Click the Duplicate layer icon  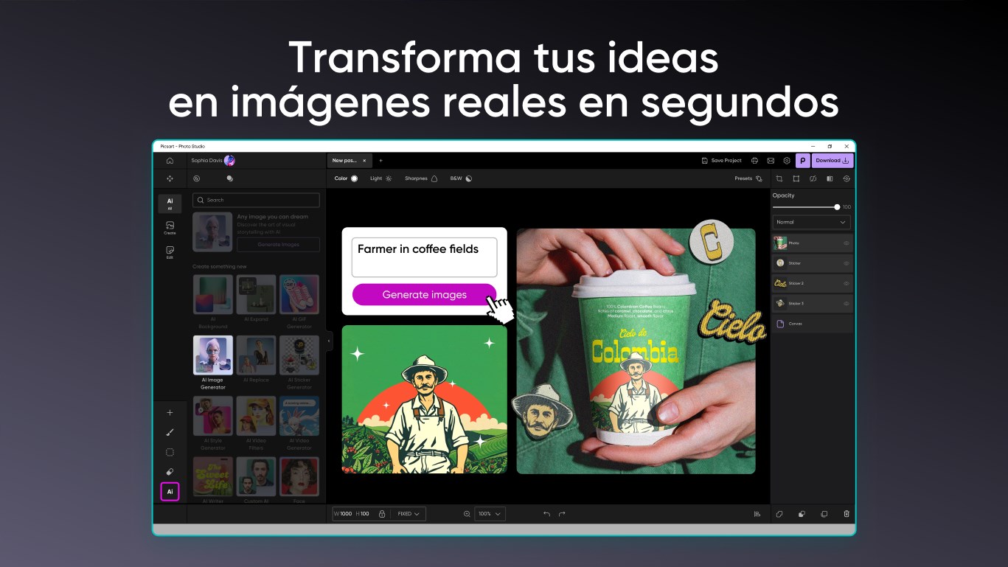coord(824,514)
